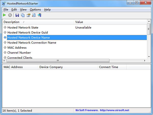Click the down arrow of the vertical scrollbar
The image size is (153, 115).
tap(149, 57)
